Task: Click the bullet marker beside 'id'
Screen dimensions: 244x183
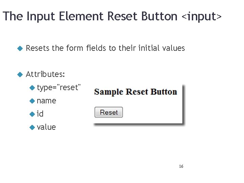Action: point(32,114)
